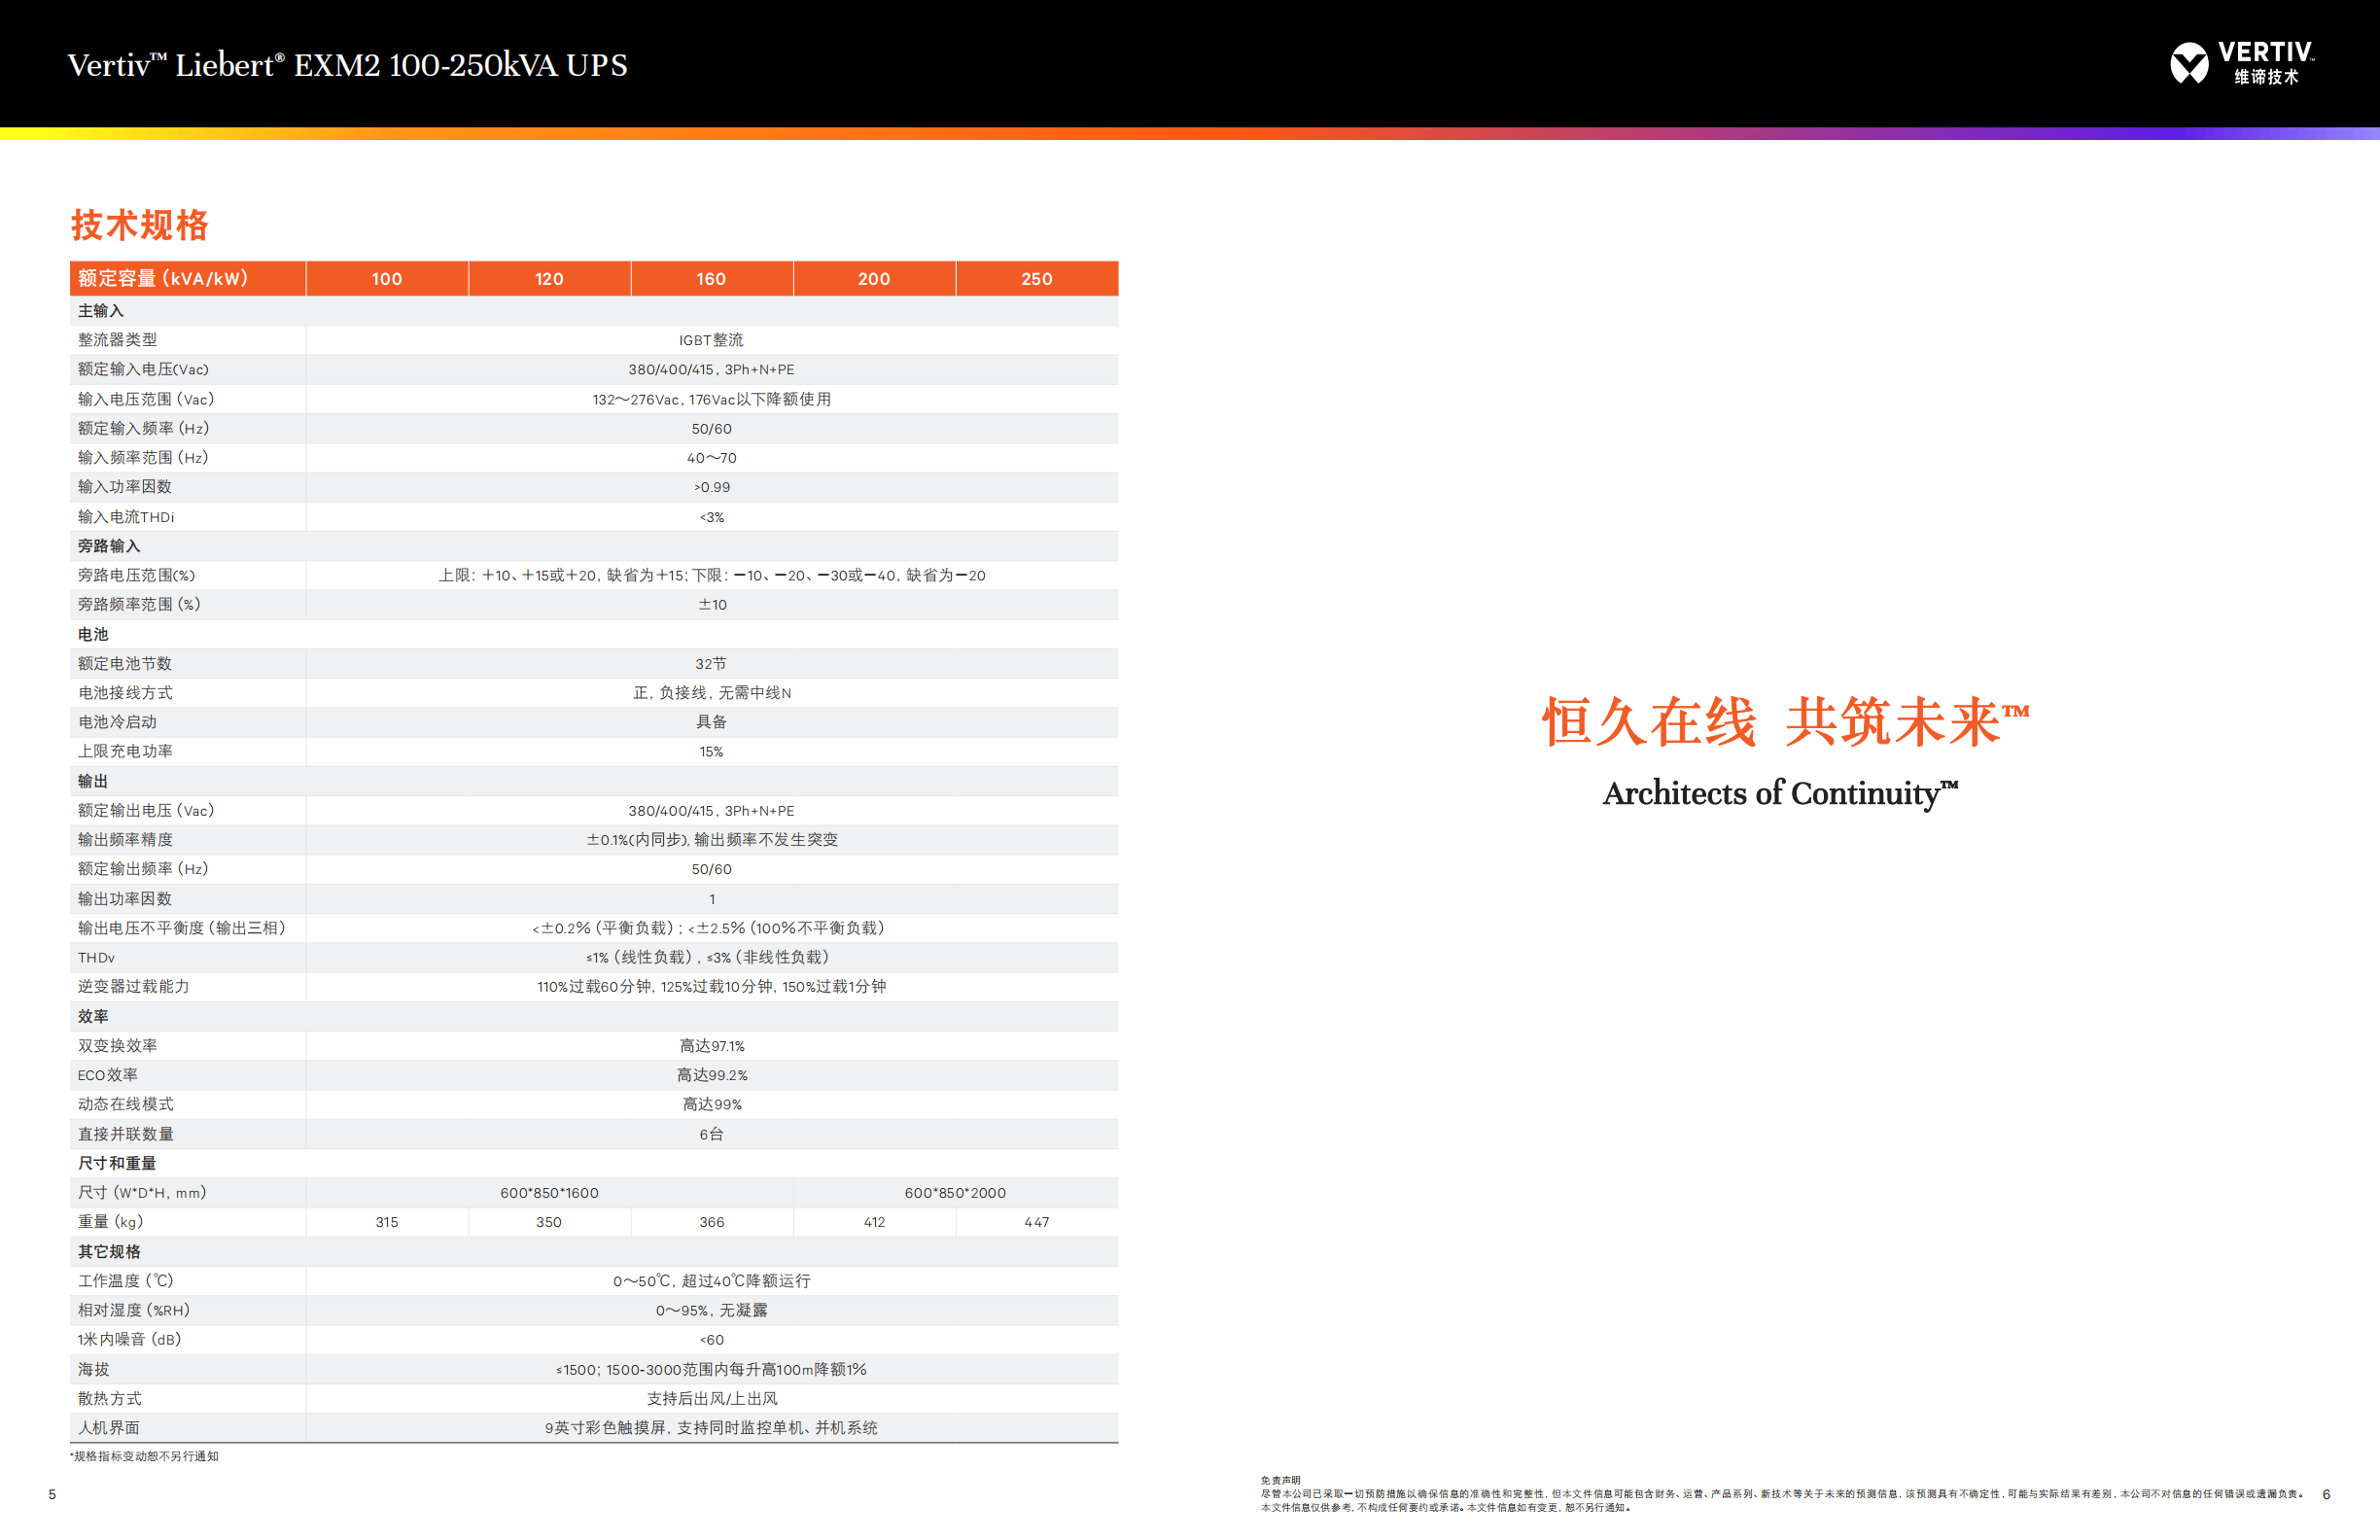Click the '<60' noise value
Screen dimensions: 2380x1540
(711, 1339)
